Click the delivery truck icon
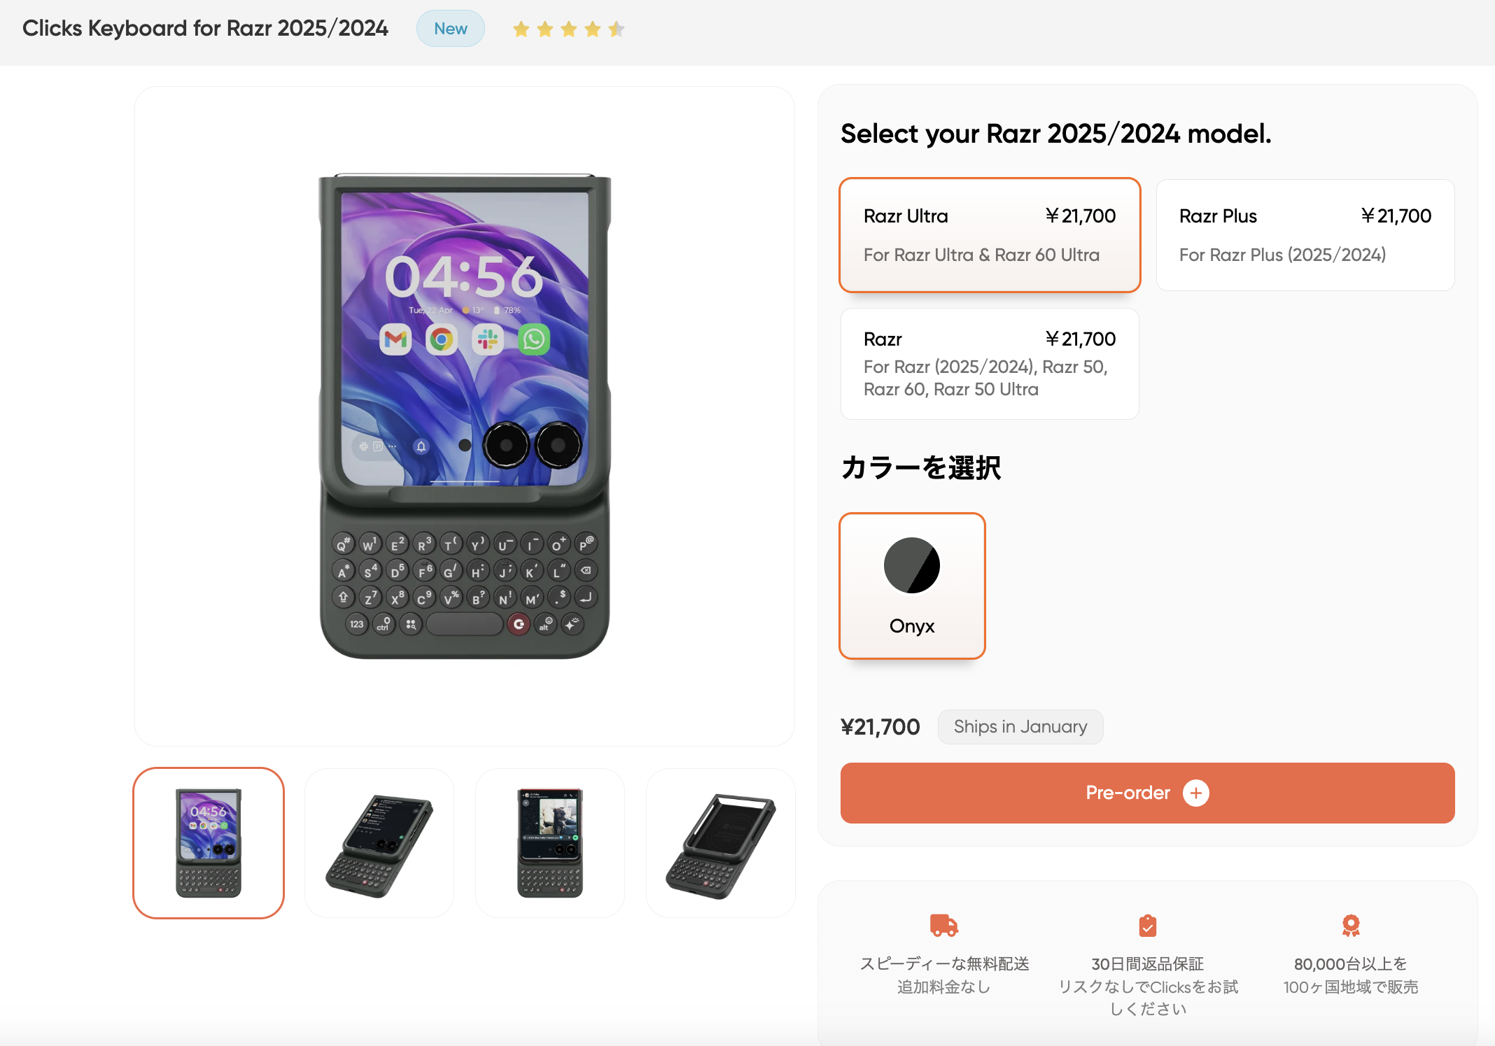The width and height of the screenshot is (1495, 1046). (943, 925)
